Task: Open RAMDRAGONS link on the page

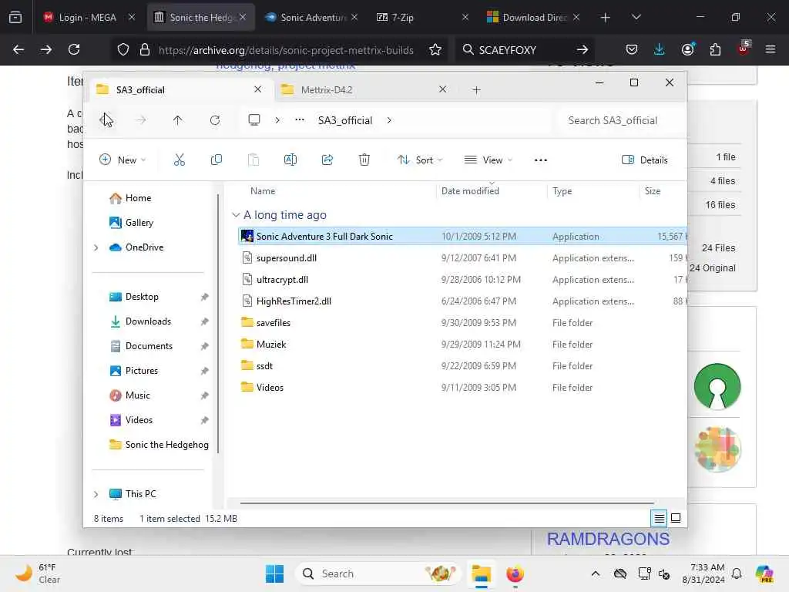Action: point(608,539)
